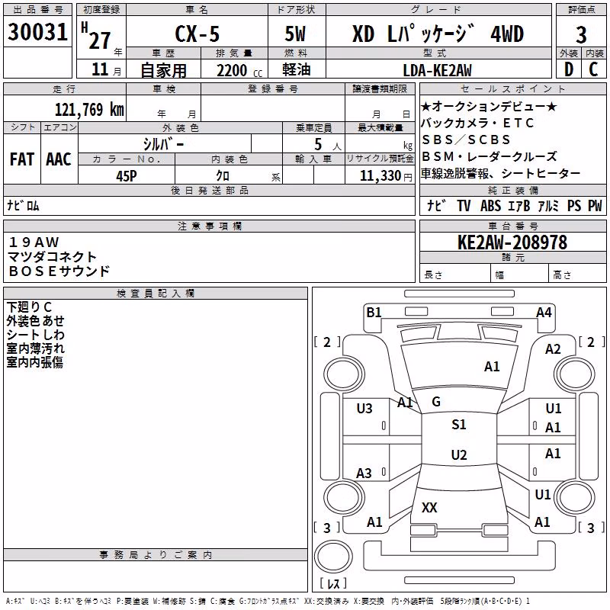
Task: Select the inspector note シートしわ
Action: click(35, 335)
